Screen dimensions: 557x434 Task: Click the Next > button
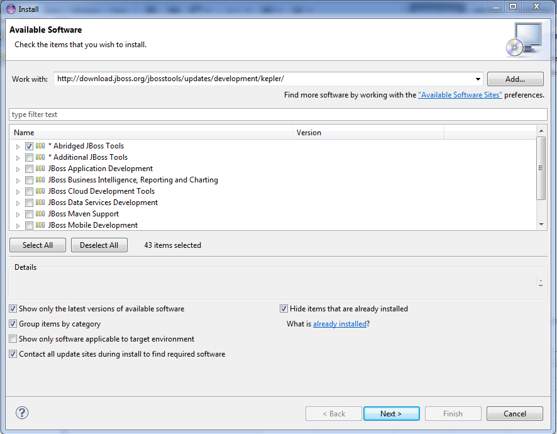click(x=392, y=414)
